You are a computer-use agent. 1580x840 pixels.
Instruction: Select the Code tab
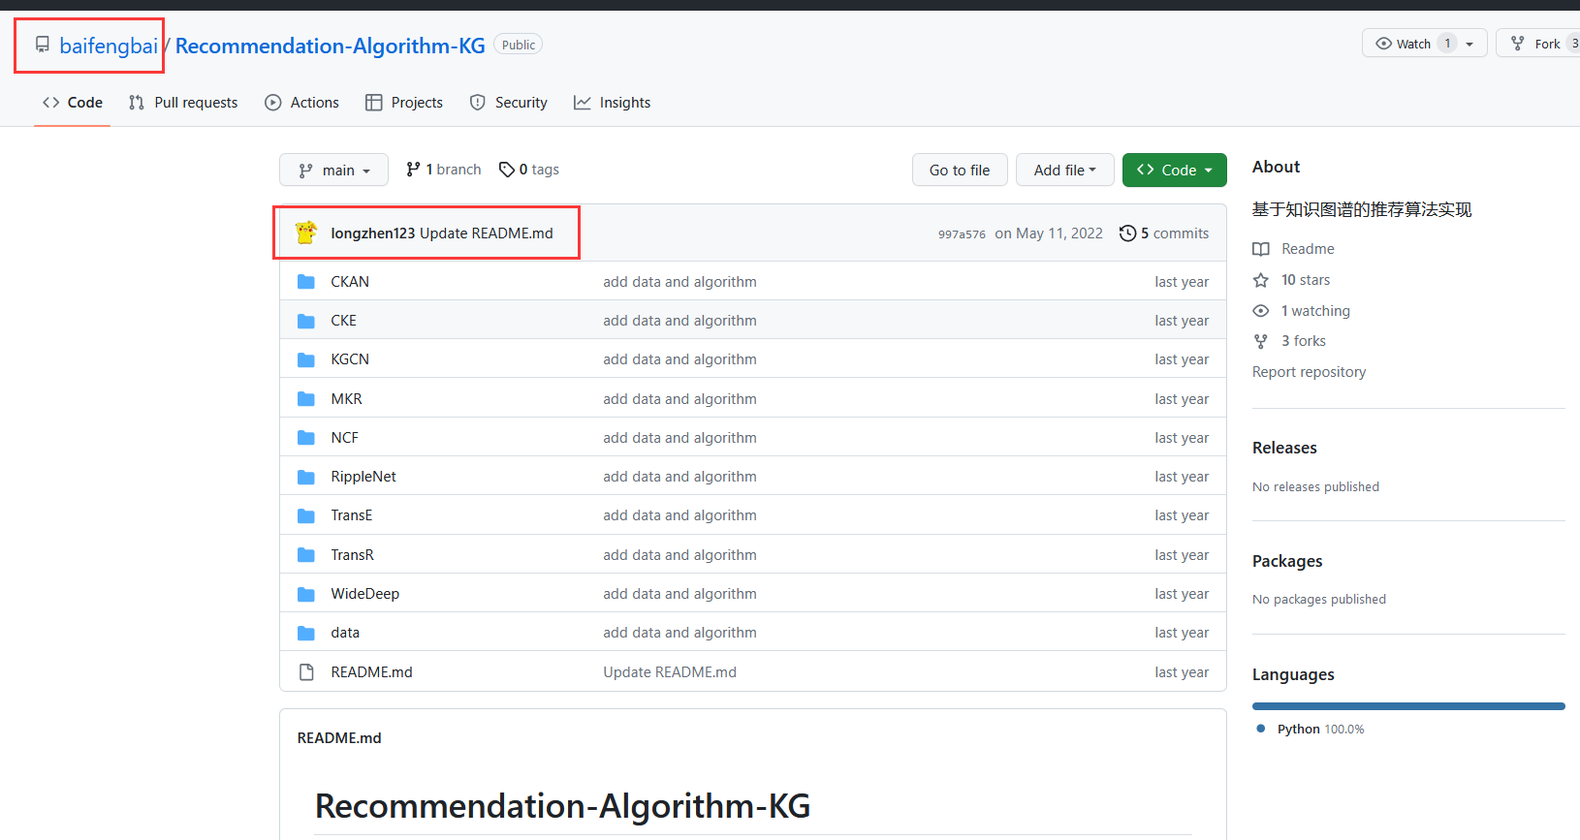click(x=73, y=103)
